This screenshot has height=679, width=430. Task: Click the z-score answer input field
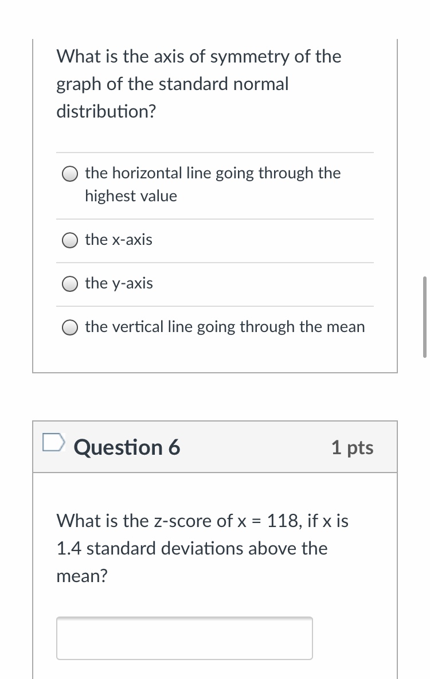[x=184, y=638]
